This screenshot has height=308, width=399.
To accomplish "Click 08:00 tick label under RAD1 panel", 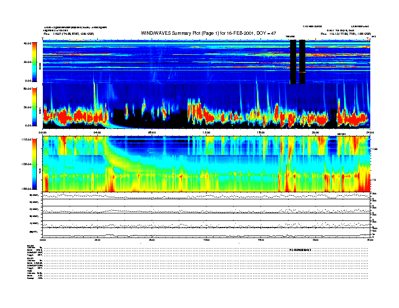I will coord(152,132).
